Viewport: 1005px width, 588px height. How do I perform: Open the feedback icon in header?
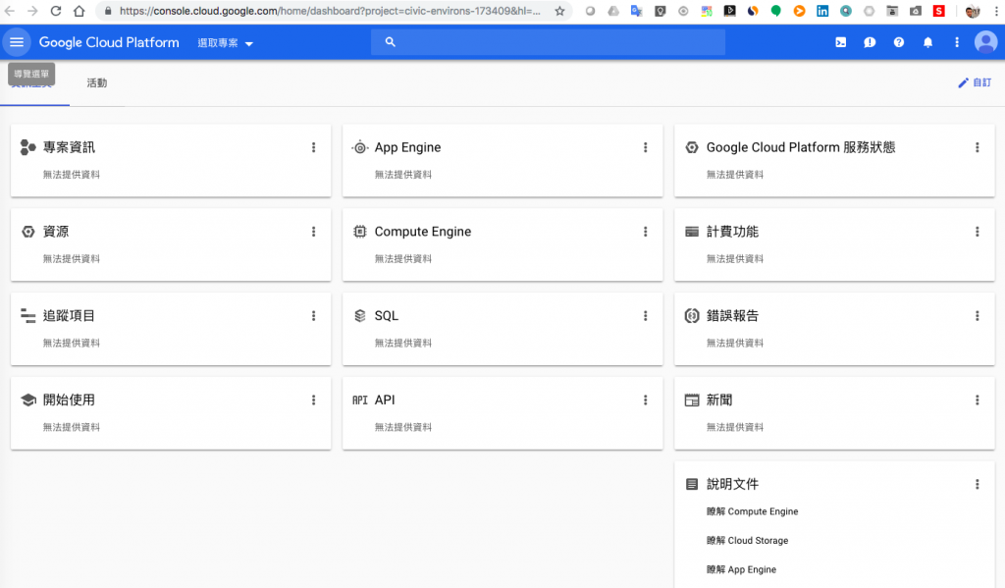tap(870, 42)
